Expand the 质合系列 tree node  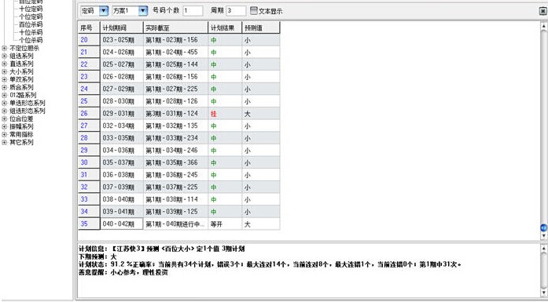(x=4, y=87)
